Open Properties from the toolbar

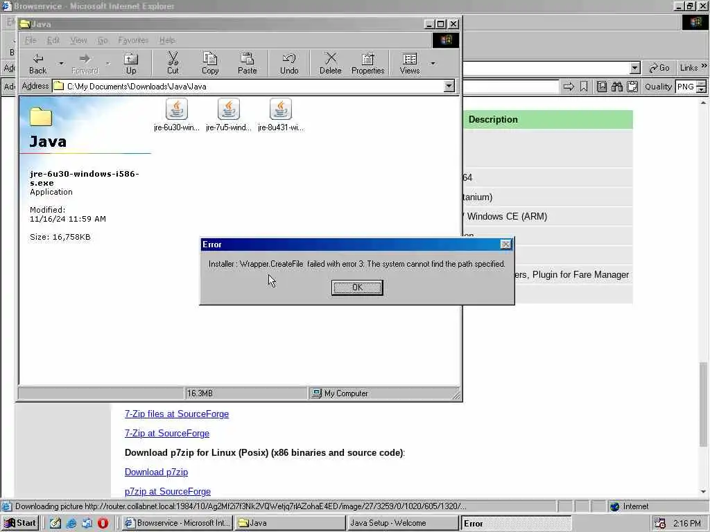[367, 63]
